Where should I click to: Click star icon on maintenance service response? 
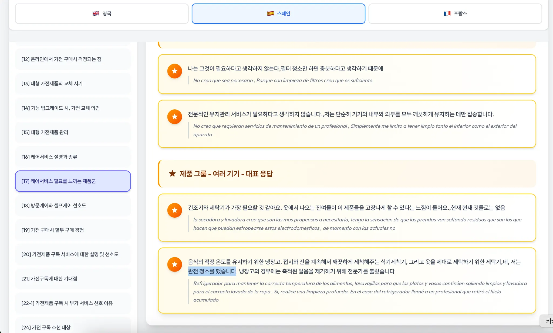coord(175,117)
